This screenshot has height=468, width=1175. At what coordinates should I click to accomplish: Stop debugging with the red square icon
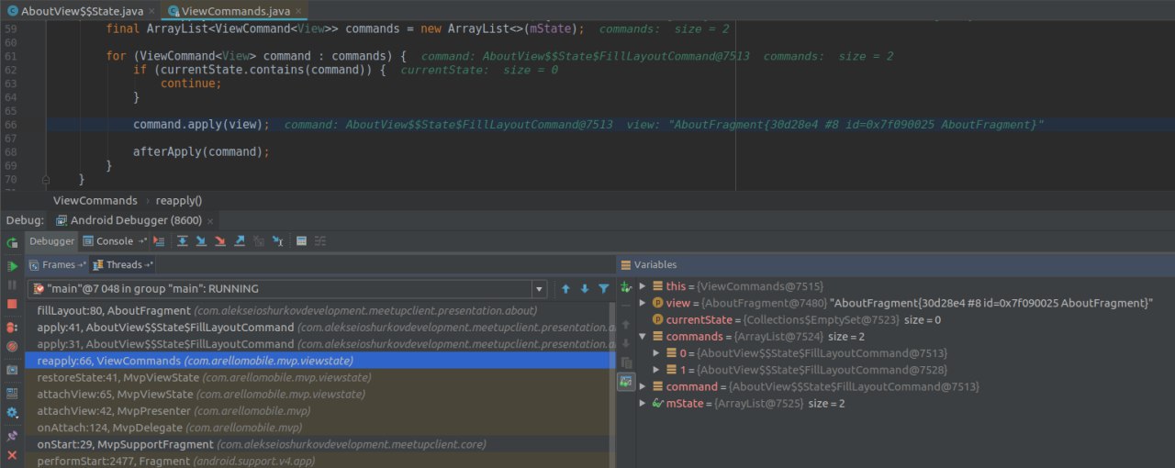(x=12, y=304)
